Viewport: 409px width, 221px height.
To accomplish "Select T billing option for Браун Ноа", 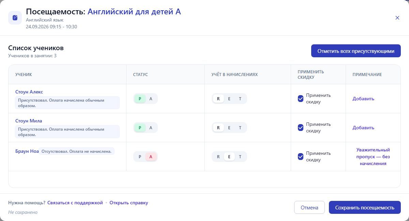I will pyautogui.click(x=240, y=157).
